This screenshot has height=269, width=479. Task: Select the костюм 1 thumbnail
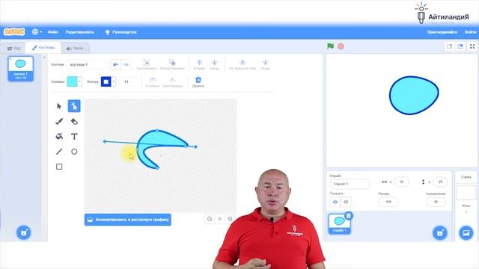[20, 69]
